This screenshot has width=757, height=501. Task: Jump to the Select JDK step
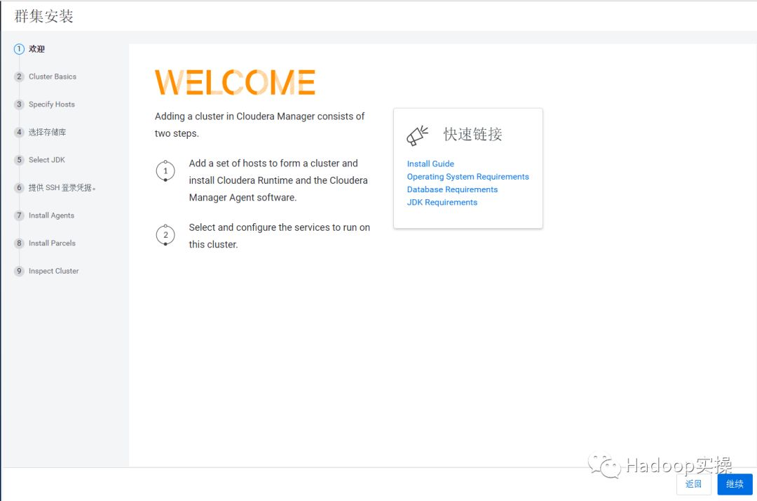pyautogui.click(x=47, y=160)
